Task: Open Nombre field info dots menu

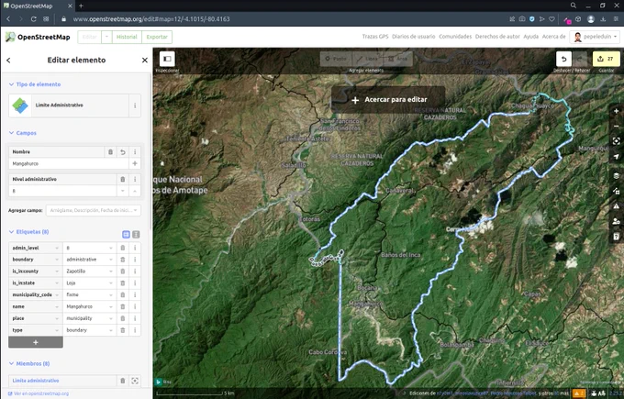Action: (135, 151)
